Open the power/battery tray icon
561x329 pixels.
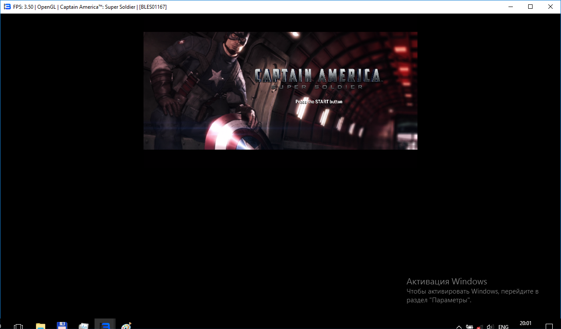[x=470, y=327]
